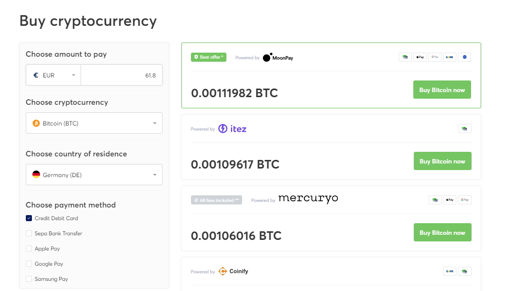
Task: Click the card payment icon in itez offer
Action: 464,129
